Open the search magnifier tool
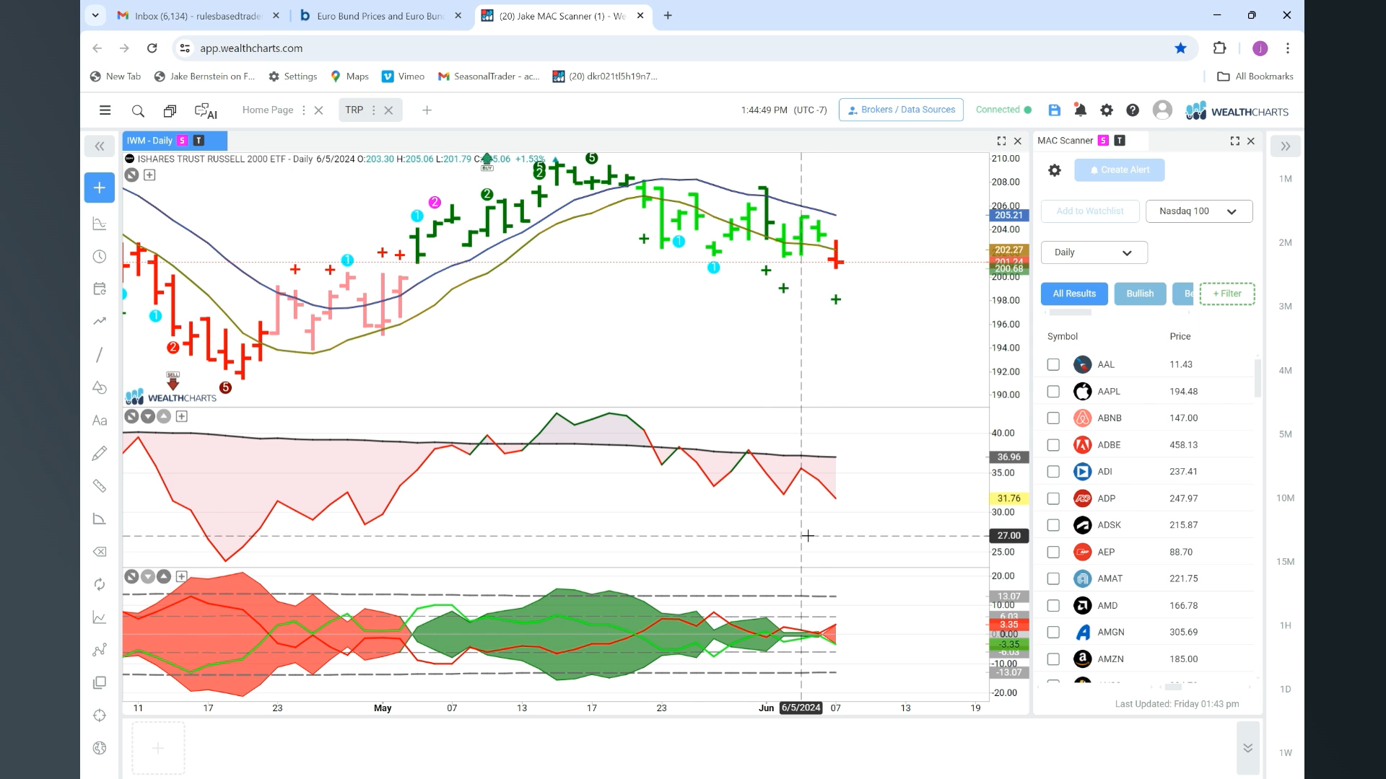This screenshot has width=1386, height=779. (138, 110)
